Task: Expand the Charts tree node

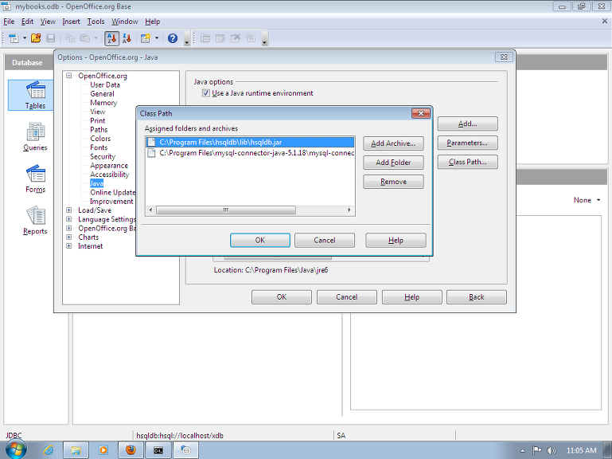Action: click(x=69, y=237)
